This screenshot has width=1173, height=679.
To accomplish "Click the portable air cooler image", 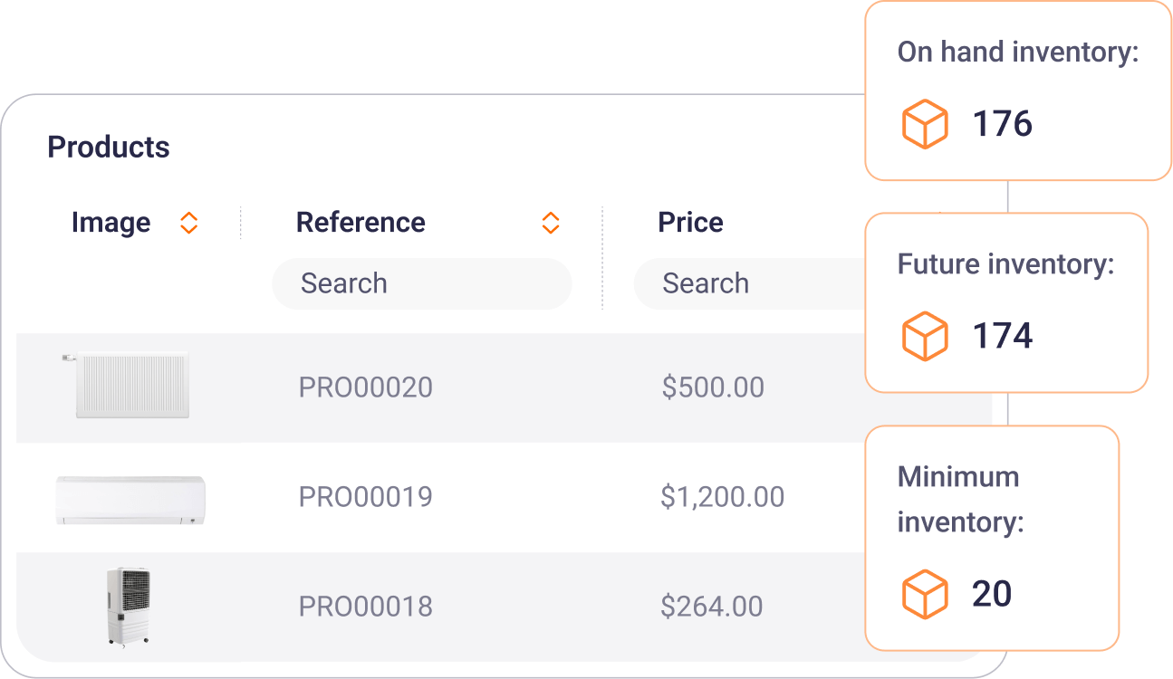I will [x=127, y=606].
